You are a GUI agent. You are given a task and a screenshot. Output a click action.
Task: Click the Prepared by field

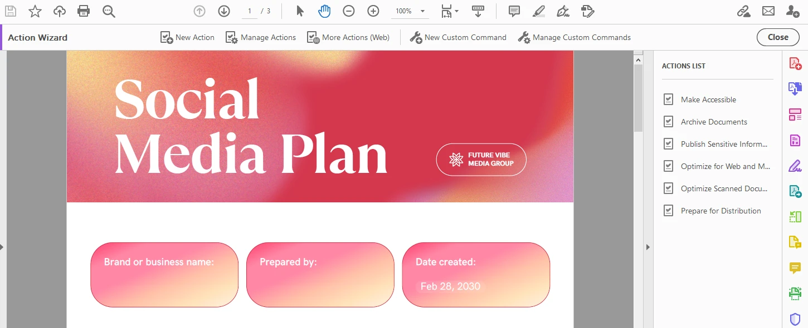pos(320,275)
